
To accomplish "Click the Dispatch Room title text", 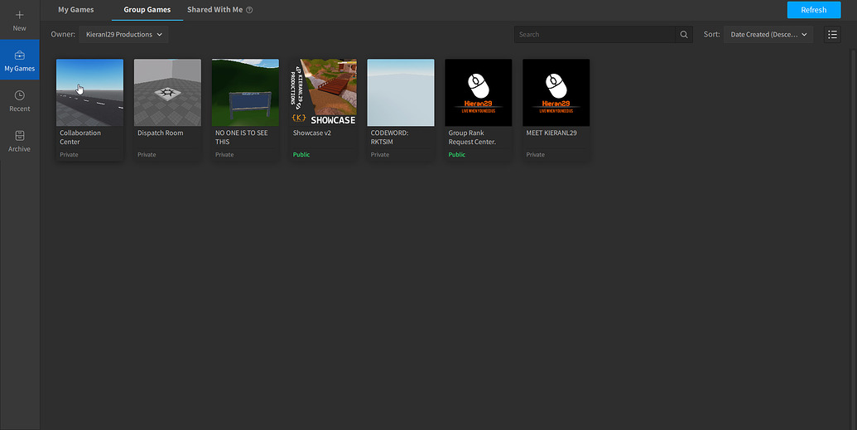I will click(160, 133).
